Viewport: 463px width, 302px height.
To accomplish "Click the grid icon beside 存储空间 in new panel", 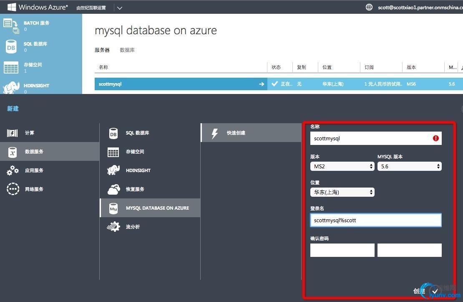I will click(113, 152).
